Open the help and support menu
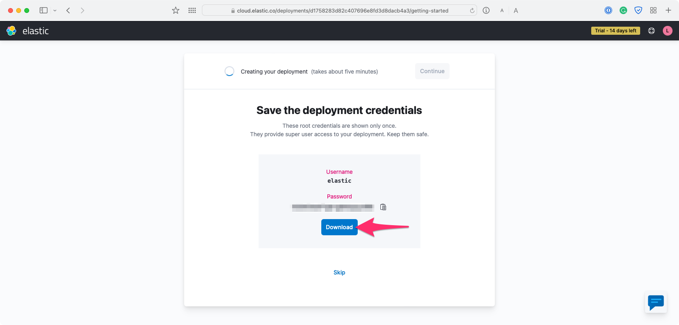 coord(651,31)
